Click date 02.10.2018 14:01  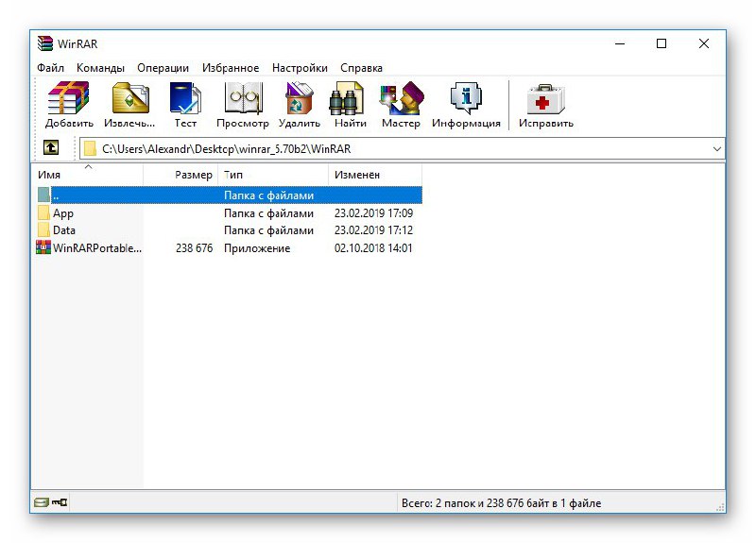(x=373, y=248)
